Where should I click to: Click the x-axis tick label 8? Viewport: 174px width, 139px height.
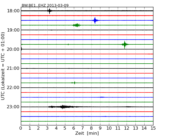(x=91, y=128)
